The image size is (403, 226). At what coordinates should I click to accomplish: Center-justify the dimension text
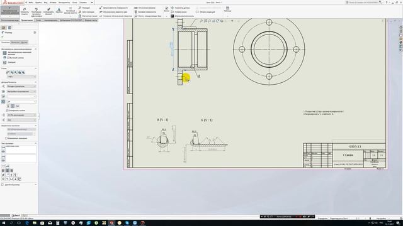point(7,170)
